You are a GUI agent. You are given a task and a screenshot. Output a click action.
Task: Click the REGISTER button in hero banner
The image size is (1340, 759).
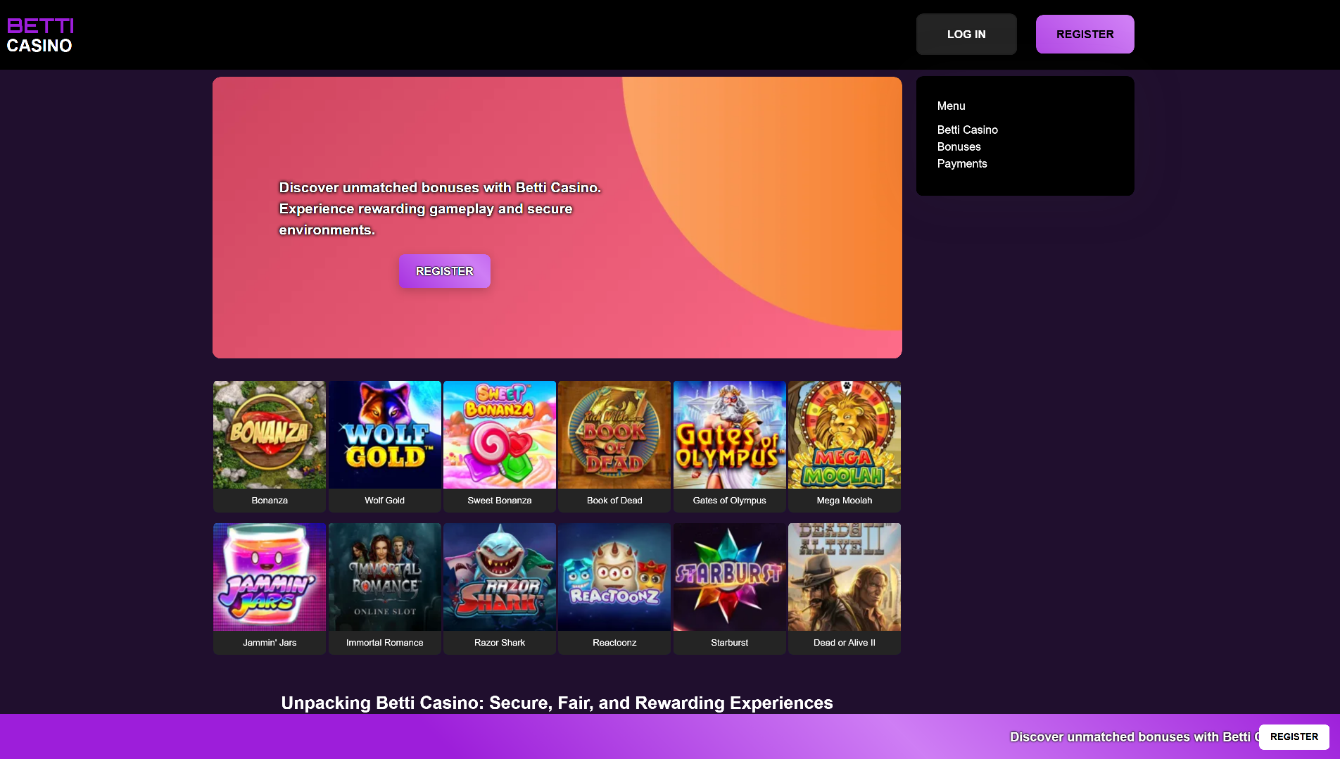[x=445, y=271]
